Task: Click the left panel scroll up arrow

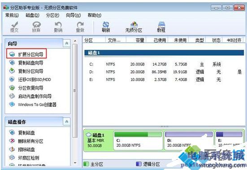Action: point(75,41)
